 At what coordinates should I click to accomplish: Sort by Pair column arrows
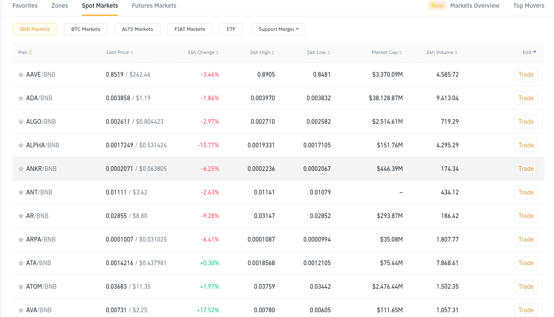tap(30, 52)
